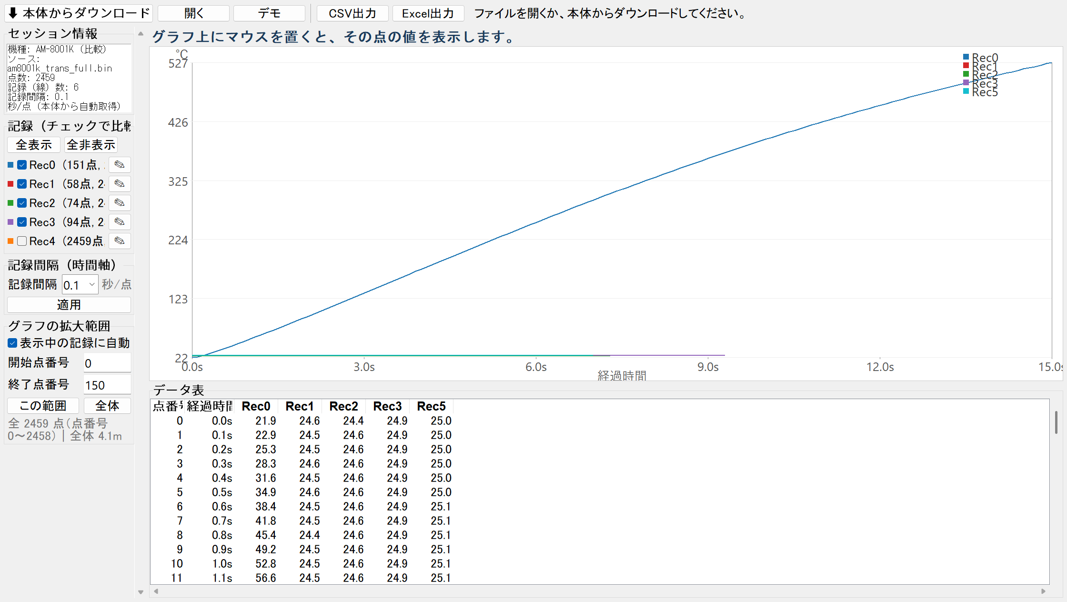Toggle the Rec2 record checkbox
This screenshot has height=602, width=1067.
(x=22, y=203)
